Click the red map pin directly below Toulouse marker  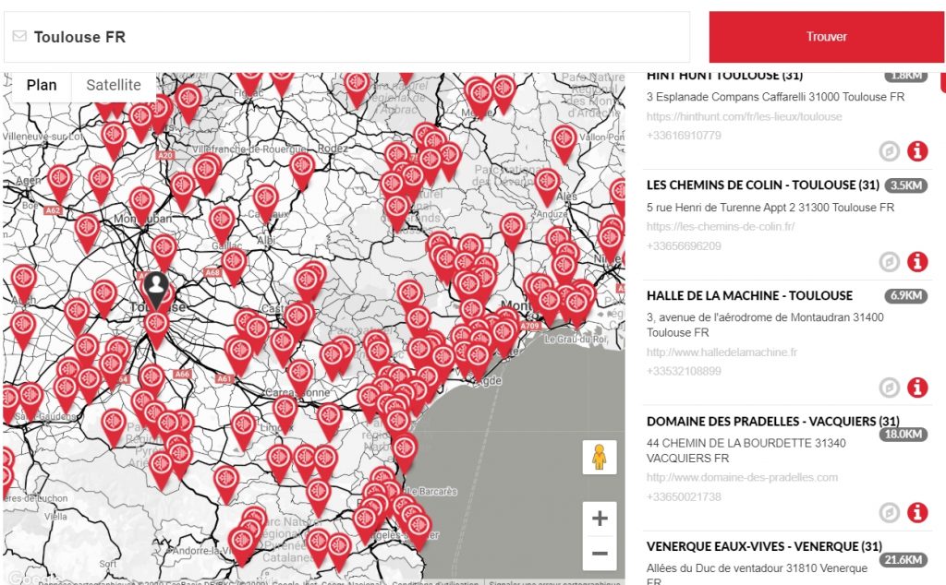[x=156, y=328]
